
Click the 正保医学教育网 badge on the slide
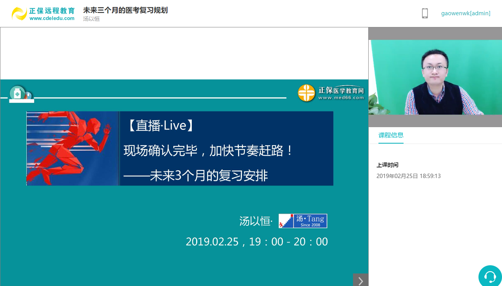(x=331, y=93)
